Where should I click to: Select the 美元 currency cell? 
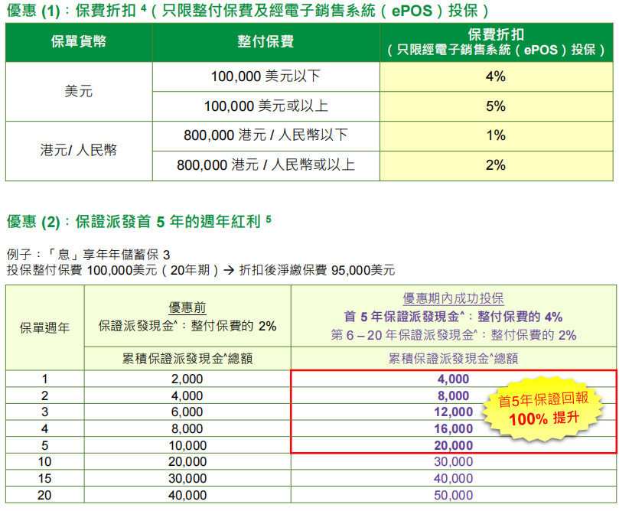point(79,92)
